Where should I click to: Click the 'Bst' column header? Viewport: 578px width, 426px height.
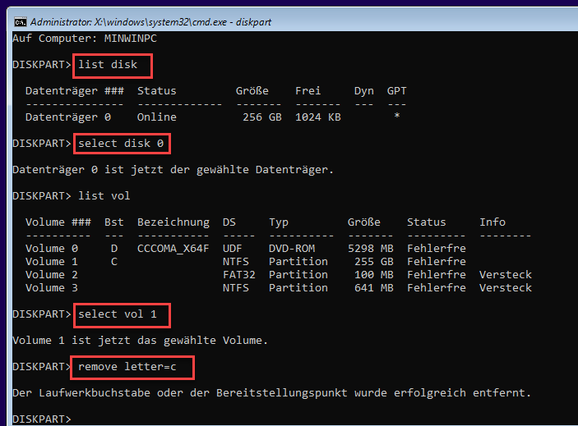[114, 222]
